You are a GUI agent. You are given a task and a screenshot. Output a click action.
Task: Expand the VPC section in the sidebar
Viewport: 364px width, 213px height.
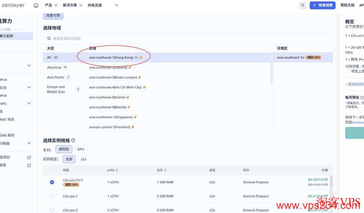[x=29, y=103]
